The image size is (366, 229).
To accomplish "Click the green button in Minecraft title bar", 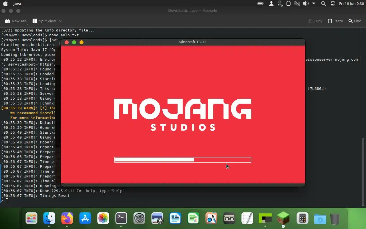I will pyautogui.click(x=74, y=42).
